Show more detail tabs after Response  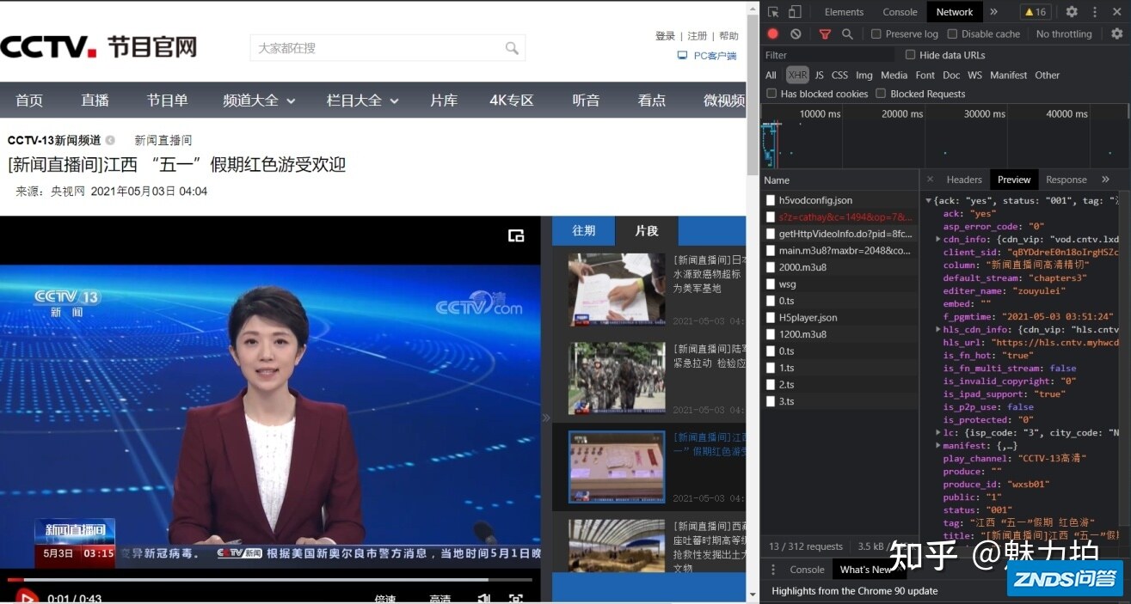tap(1105, 180)
